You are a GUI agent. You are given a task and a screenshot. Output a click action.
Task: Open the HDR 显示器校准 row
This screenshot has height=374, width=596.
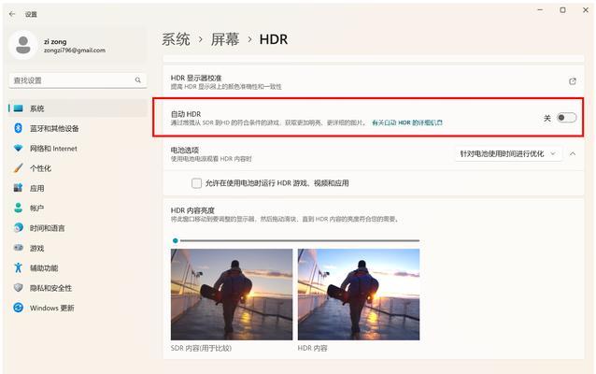pos(374,81)
